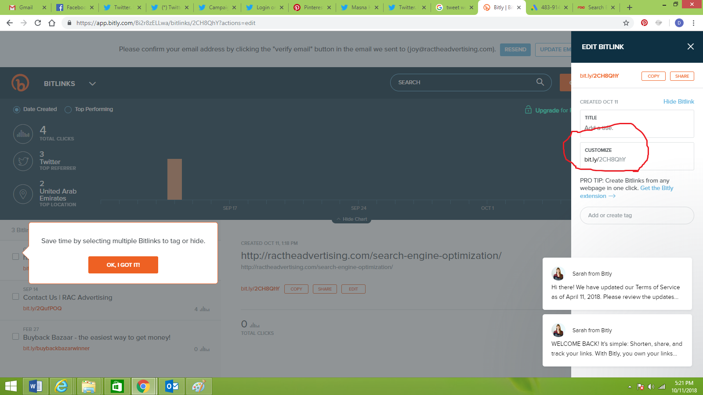Switch to the Gmail browser tab

(x=26, y=7)
